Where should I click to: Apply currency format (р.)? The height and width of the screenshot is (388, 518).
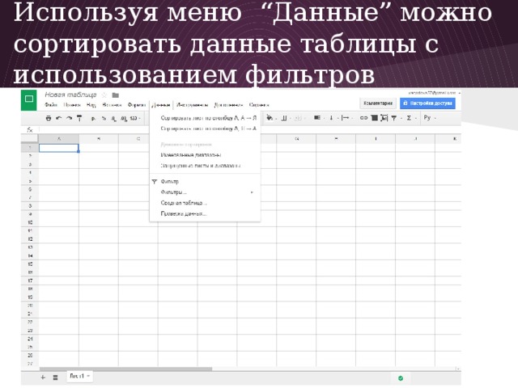(x=93, y=118)
